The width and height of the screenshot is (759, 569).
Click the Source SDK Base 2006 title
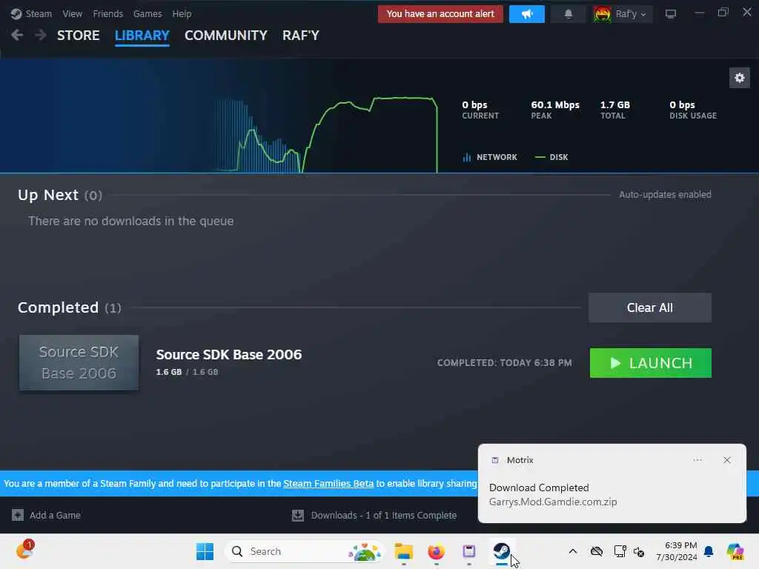228,355
